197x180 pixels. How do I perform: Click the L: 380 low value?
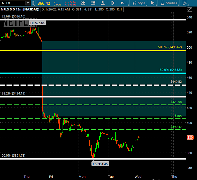[x=99, y=9]
